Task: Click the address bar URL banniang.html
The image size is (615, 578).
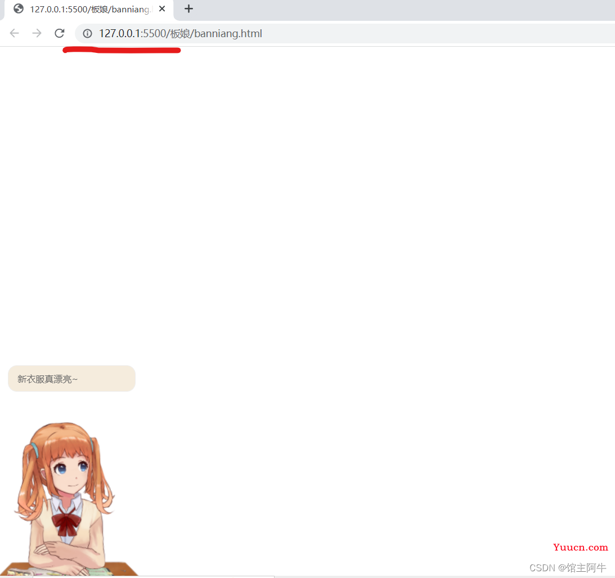Action: (x=181, y=34)
